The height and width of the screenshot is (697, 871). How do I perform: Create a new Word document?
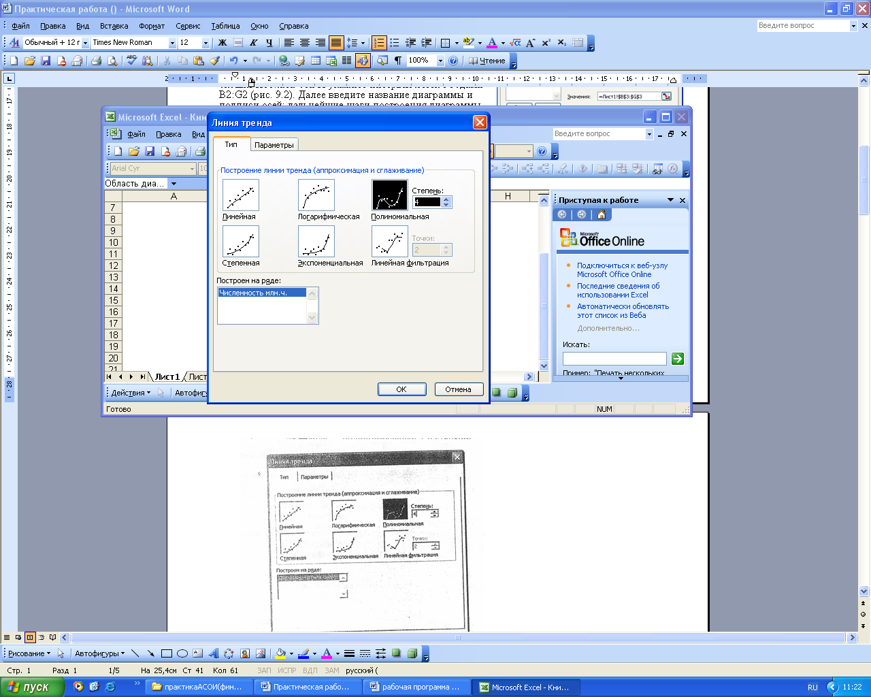(14, 61)
